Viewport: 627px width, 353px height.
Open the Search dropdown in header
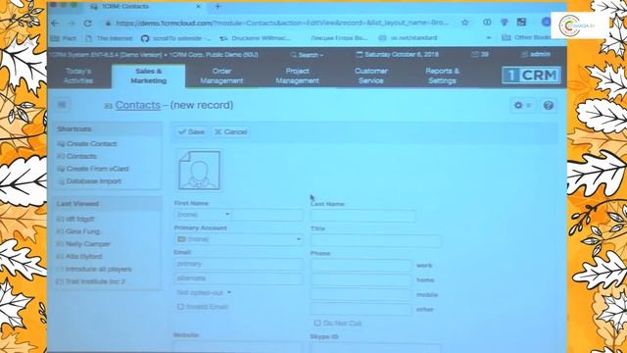click(x=307, y=55)
